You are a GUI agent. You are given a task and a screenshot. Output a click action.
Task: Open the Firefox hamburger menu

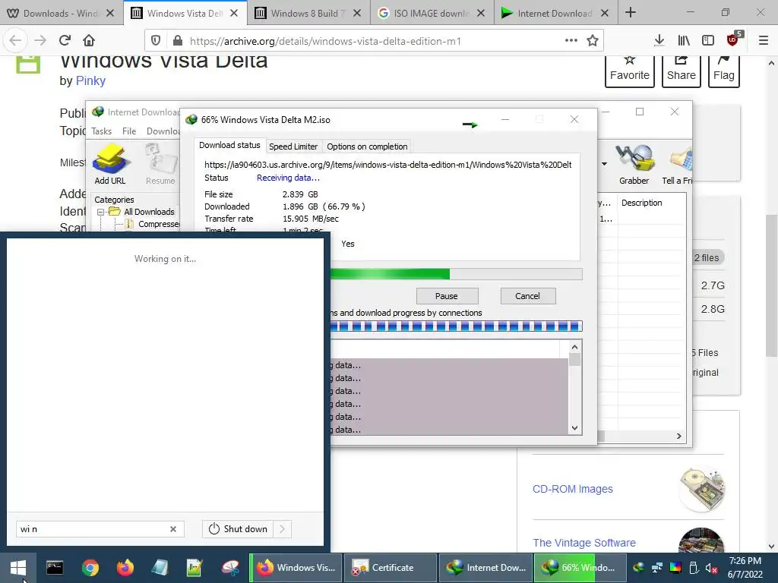tap(764, 41)
